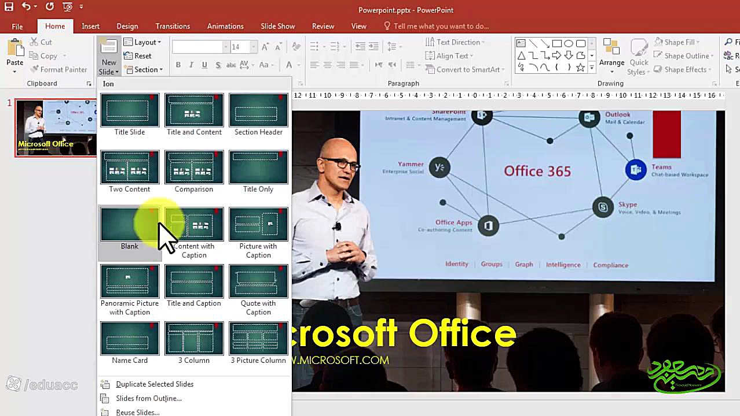Click Format Painter brush
This screenshot has width=740, height=416.
[x=58, y=69]
